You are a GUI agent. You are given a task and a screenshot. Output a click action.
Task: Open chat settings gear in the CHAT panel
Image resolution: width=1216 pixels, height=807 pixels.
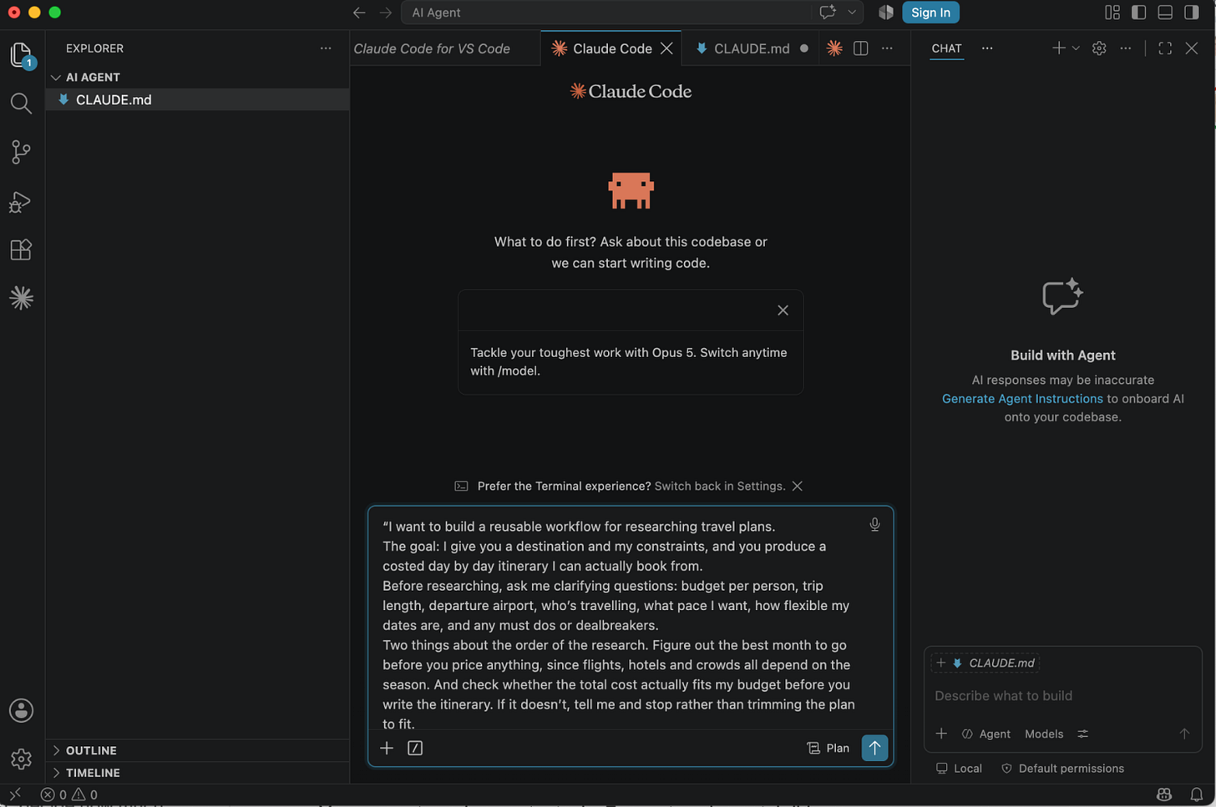pyautogui.click(x=1099, y=48)
